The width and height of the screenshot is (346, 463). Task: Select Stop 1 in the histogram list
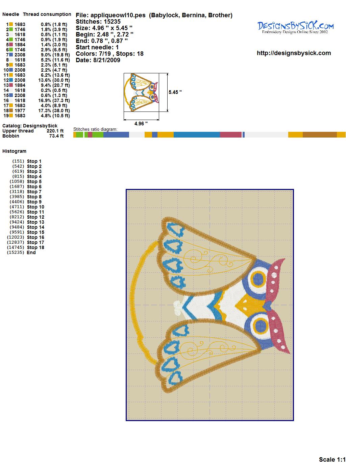coord(34,161)
